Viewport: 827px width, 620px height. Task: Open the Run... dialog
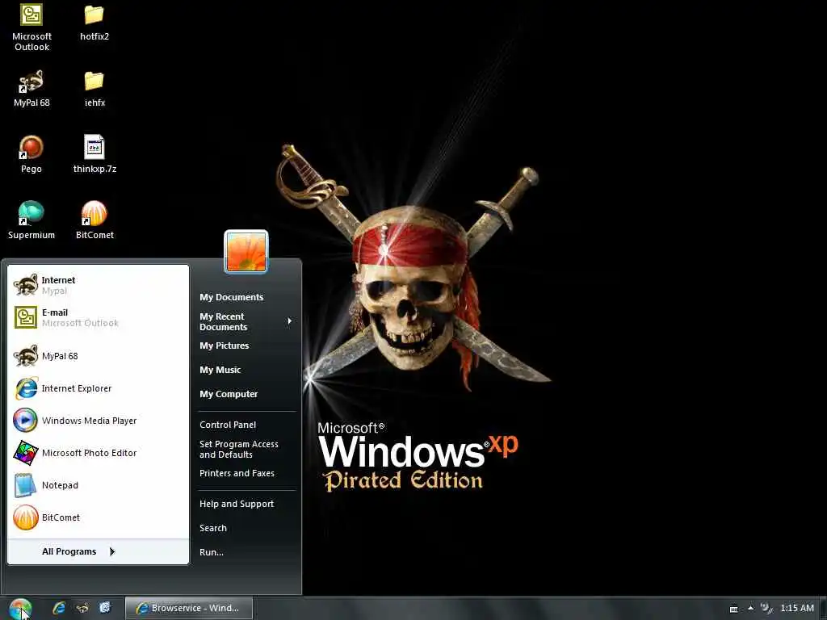212,552
